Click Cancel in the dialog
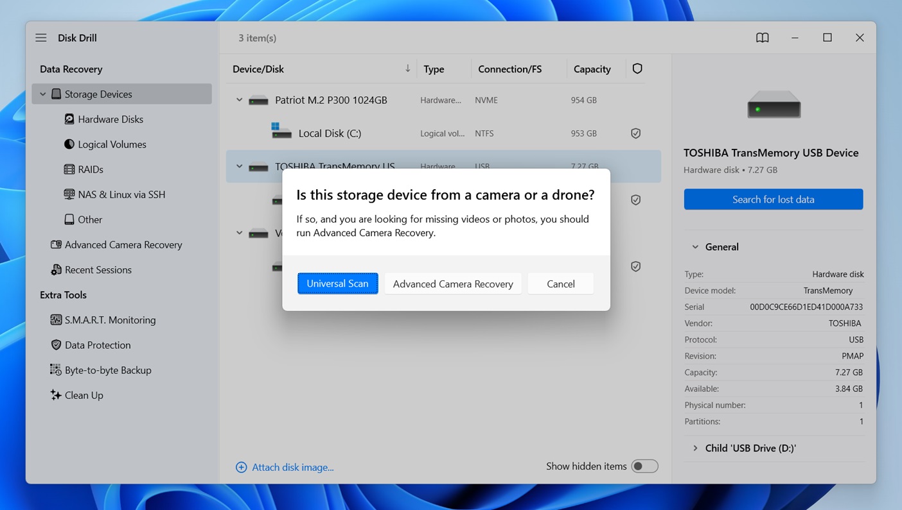This screenshot has width=902, height=510. pos(560,284)
